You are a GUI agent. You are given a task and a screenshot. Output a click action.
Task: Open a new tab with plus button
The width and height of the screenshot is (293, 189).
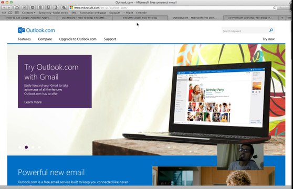click(282, 18)
